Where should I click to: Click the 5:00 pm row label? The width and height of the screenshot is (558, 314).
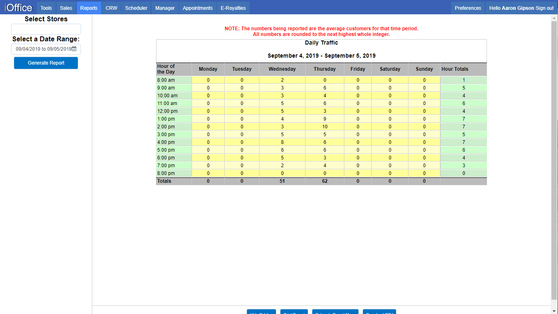click(x=174, y=150)
